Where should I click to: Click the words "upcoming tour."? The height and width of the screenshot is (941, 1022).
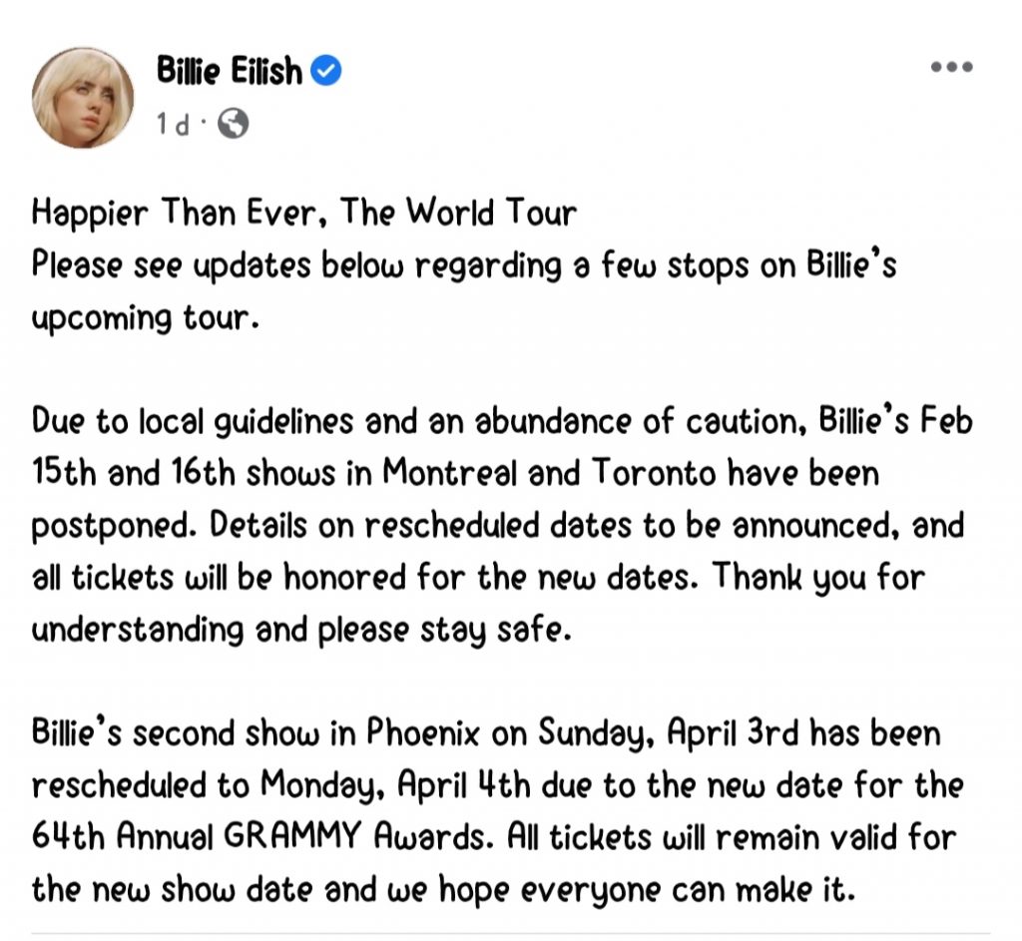pos(138,317)
